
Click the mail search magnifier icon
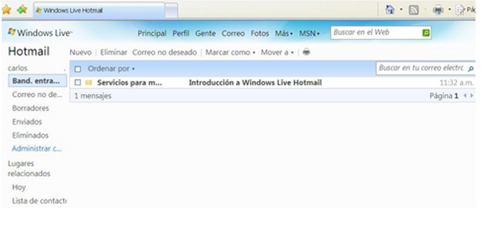coord(471,69)
